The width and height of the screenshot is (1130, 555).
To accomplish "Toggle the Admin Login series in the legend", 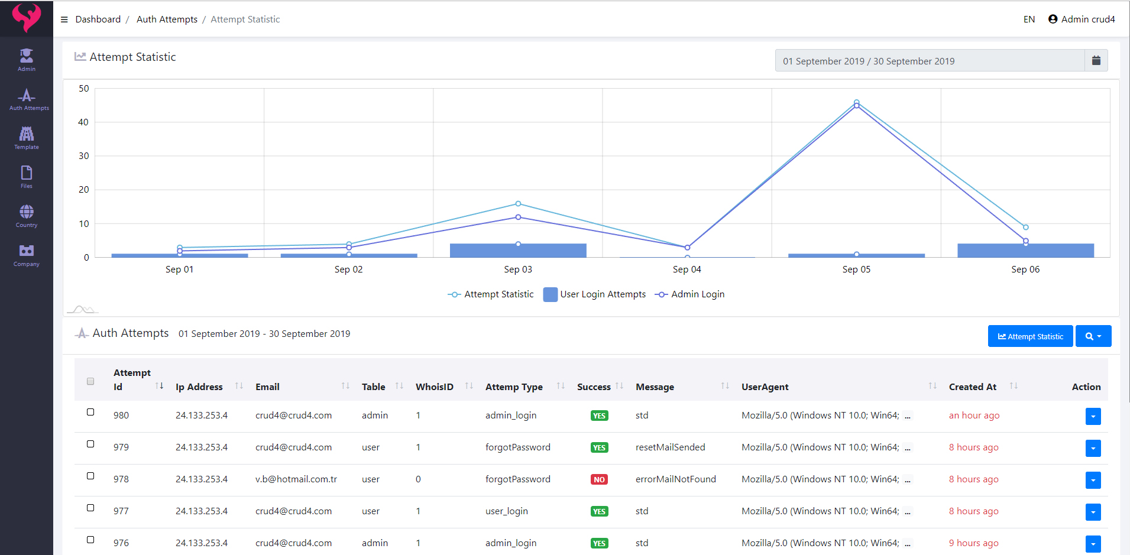I will [x=689, y=294].
